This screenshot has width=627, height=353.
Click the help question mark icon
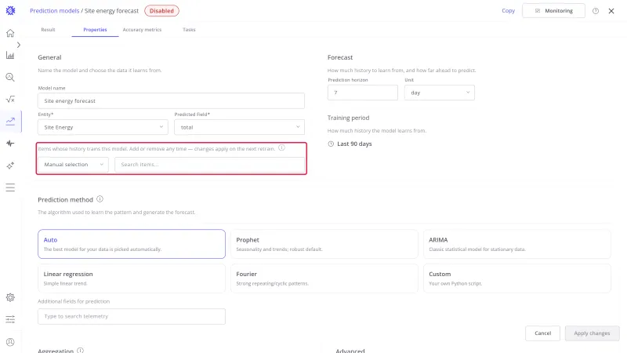pyautogui.click(x=596, y=11)
